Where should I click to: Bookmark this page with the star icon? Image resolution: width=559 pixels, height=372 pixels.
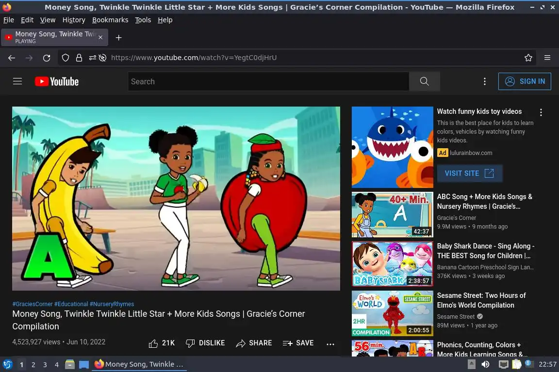click(528, 58)
